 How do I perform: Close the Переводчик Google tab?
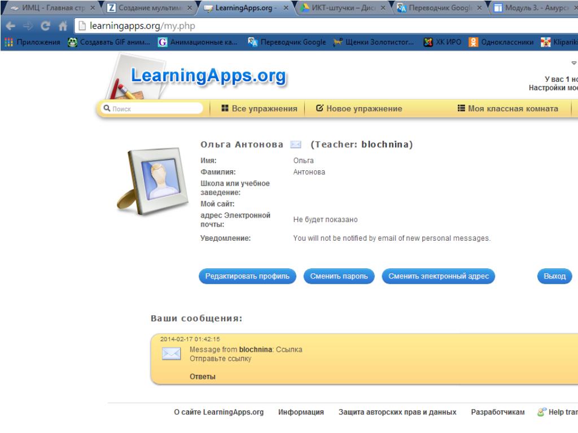[x=480, y=8]
